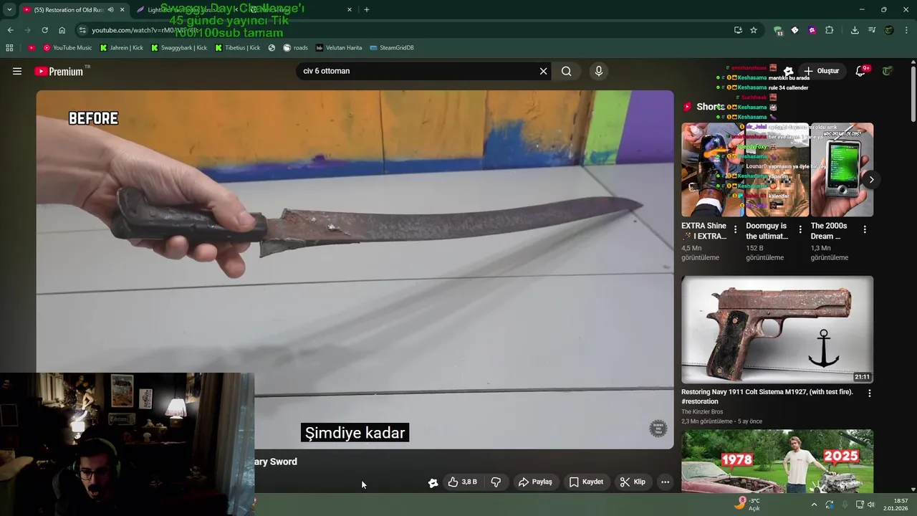Open the Extensions puzzle piece menu
Screen dimensions: 917x516
click(830, 30)
